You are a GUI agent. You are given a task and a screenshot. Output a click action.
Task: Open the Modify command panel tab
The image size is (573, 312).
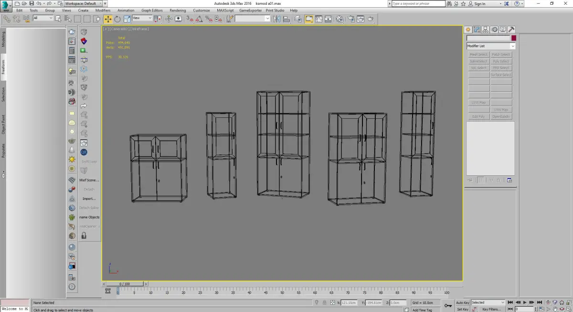pos(477,30)
